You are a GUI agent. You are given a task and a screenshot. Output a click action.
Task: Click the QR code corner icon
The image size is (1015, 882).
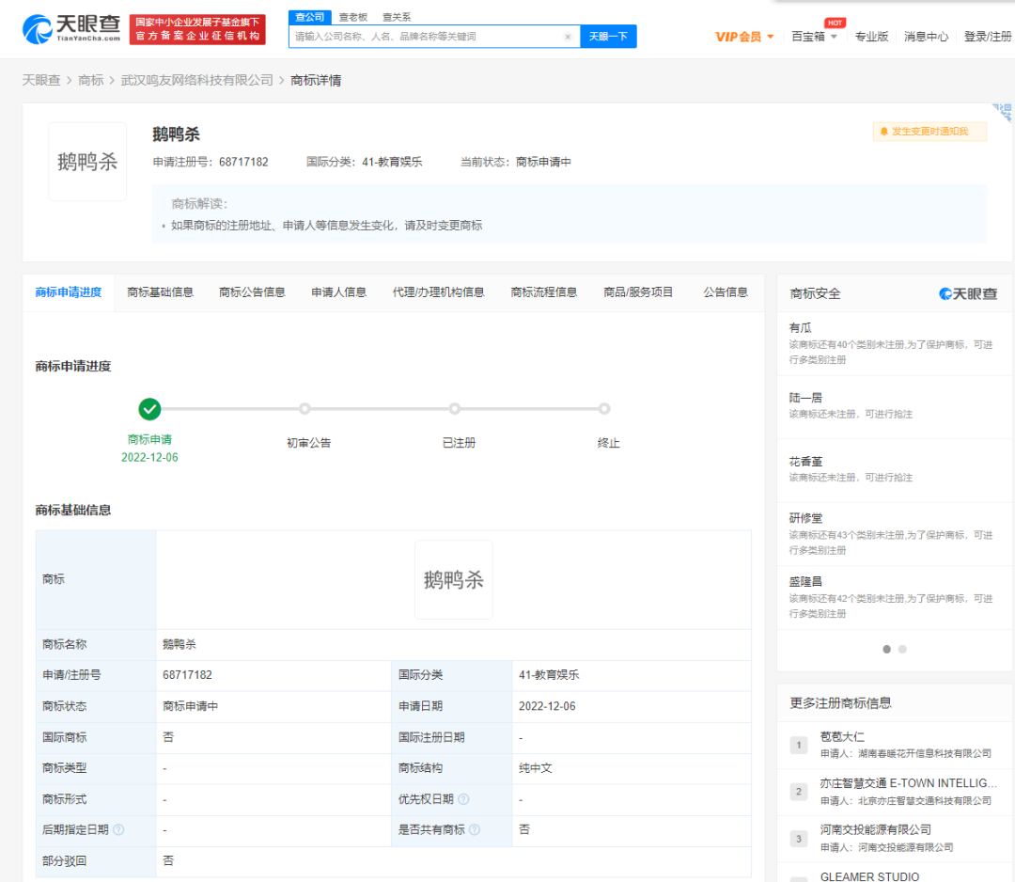(1003, 111)
